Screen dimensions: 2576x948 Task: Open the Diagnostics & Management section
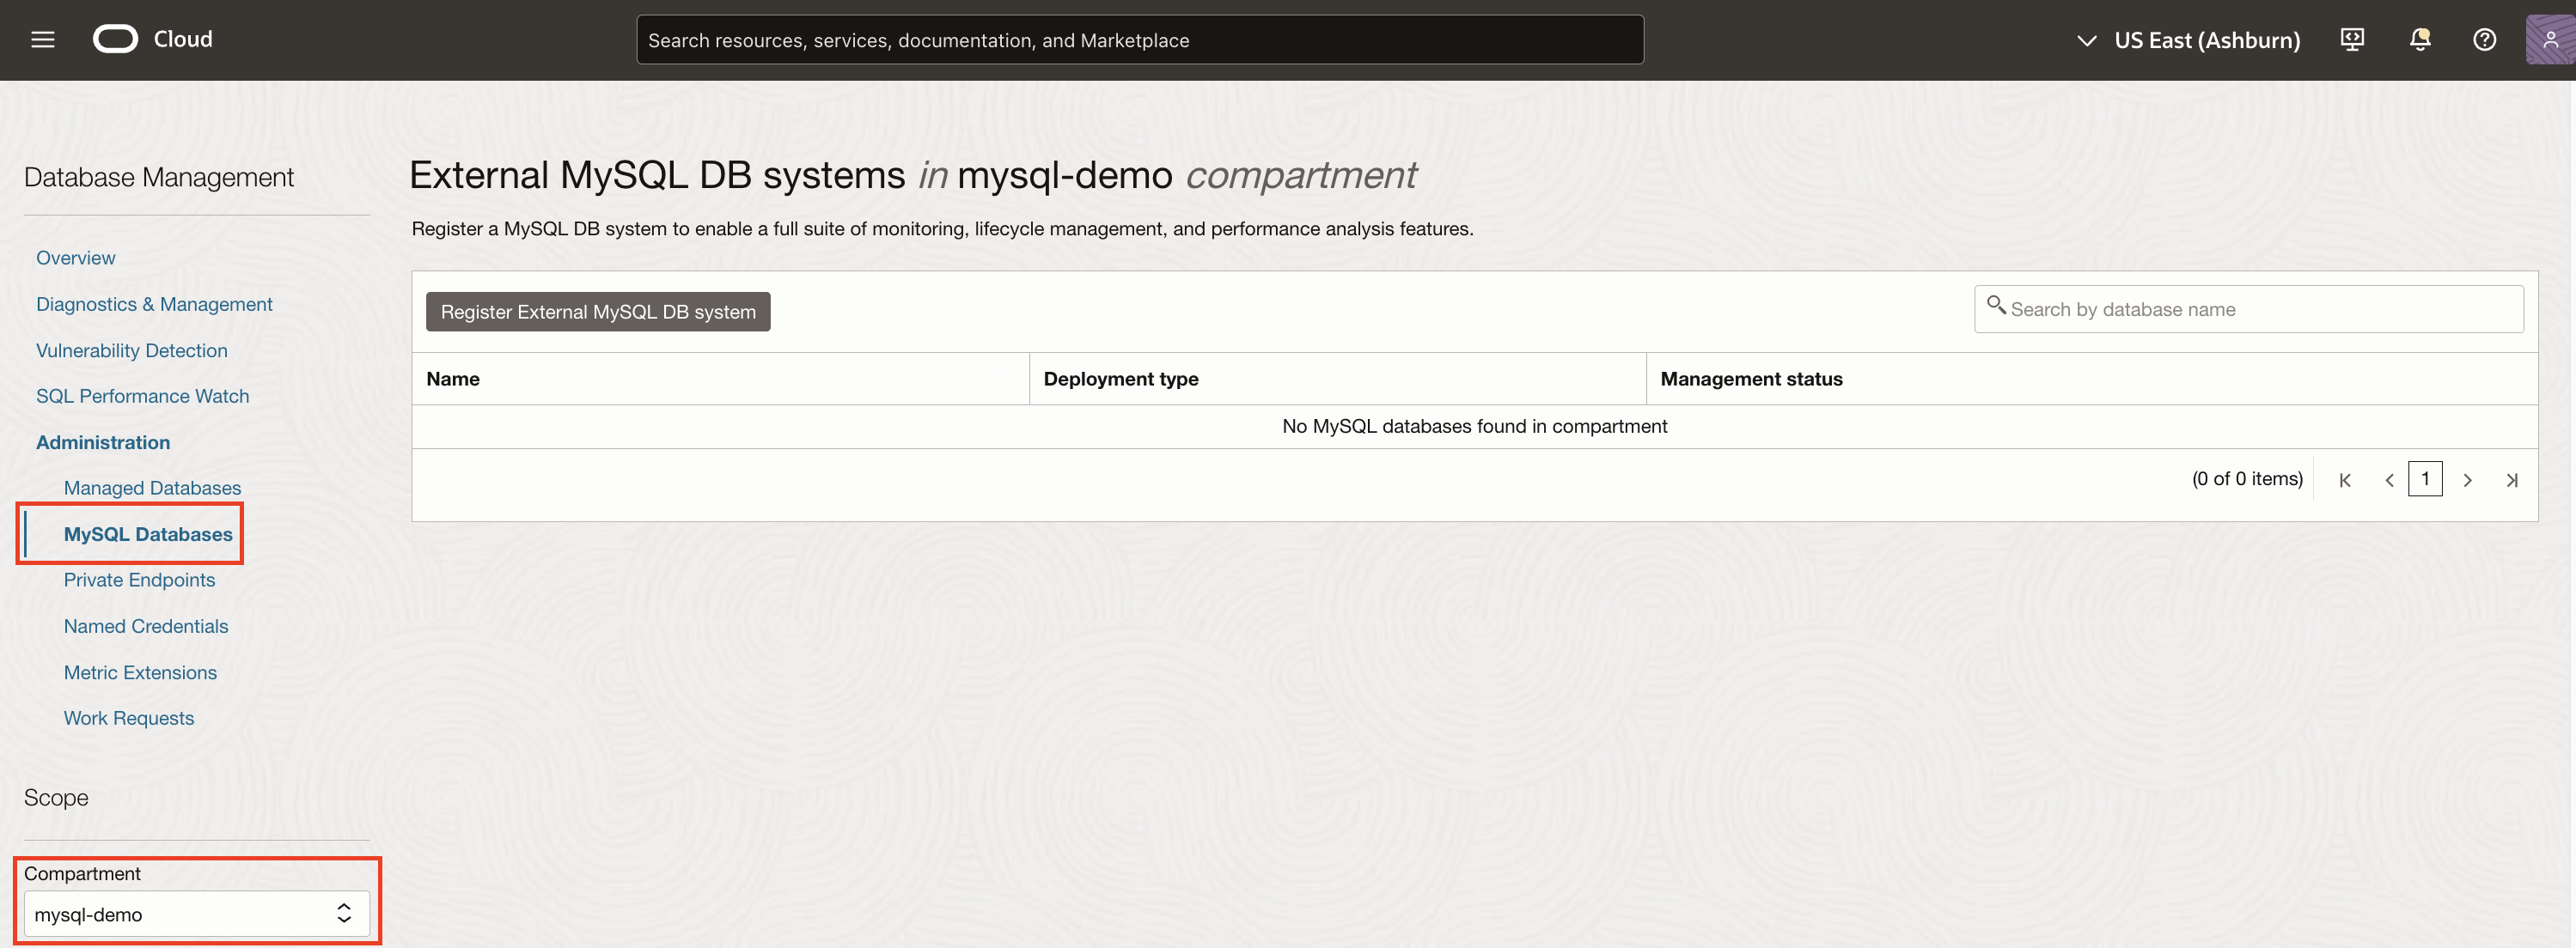tap(154, 304)
